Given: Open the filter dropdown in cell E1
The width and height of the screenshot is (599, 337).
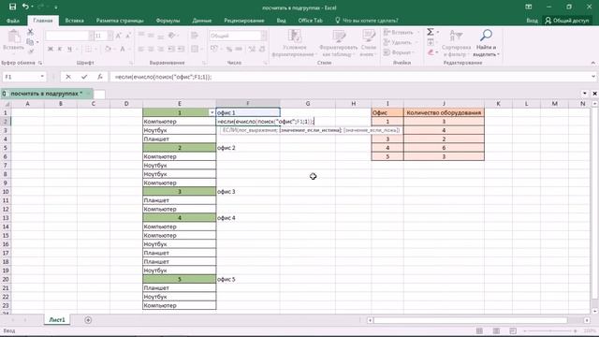Looking at the screenshot, I should (212, 112).
